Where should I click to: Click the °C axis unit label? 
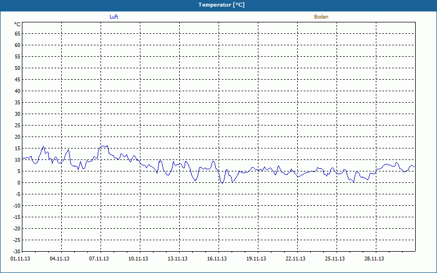pyautogui.click(x=17, y=25)
